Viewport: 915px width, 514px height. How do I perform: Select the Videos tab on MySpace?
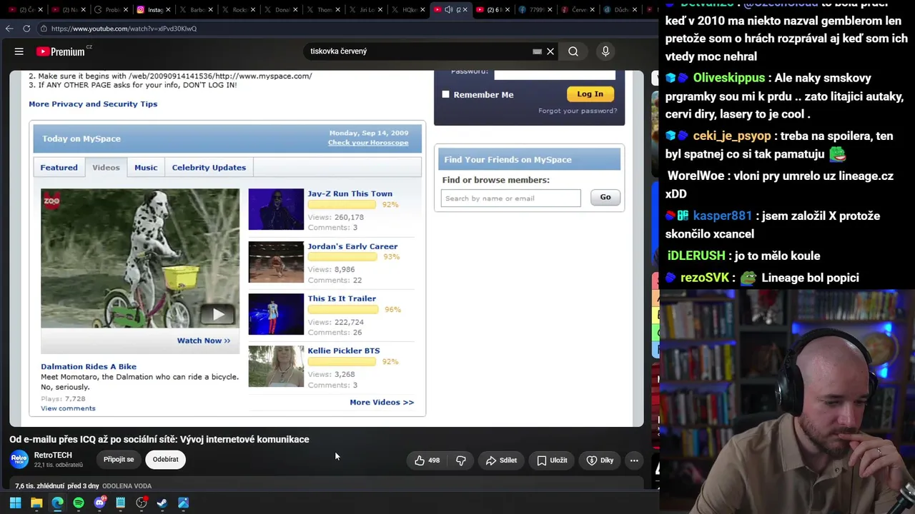click(106, 167)
